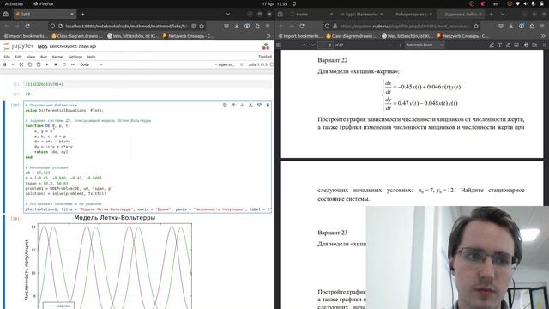Save the notebook with the Jupyter save icon
The height and width of the screenshot is (309, 549).
4,64
